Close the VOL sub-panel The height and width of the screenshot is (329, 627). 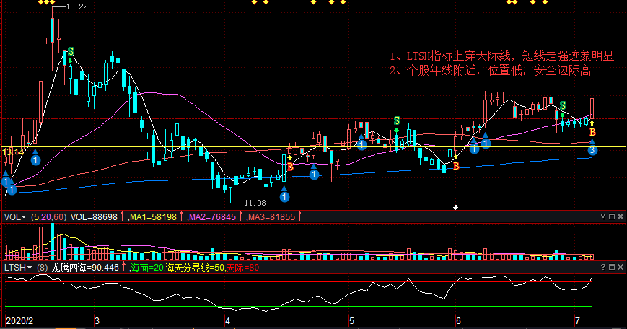(620, 216)
